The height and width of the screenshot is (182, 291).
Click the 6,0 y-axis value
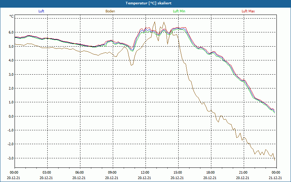pyautogui.click(x=11, y=32)
